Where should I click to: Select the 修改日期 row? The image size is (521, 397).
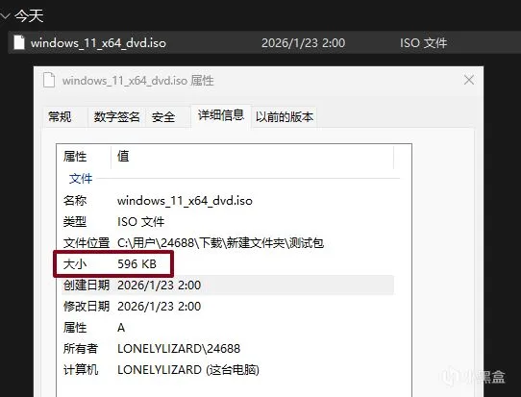[x=228, y=307]
